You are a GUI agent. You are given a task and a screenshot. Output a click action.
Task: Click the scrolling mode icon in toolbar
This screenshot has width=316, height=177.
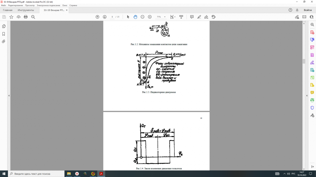click(x=181, y=17)
